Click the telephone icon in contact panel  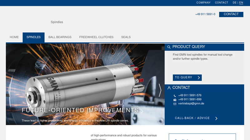coord(175,96)
